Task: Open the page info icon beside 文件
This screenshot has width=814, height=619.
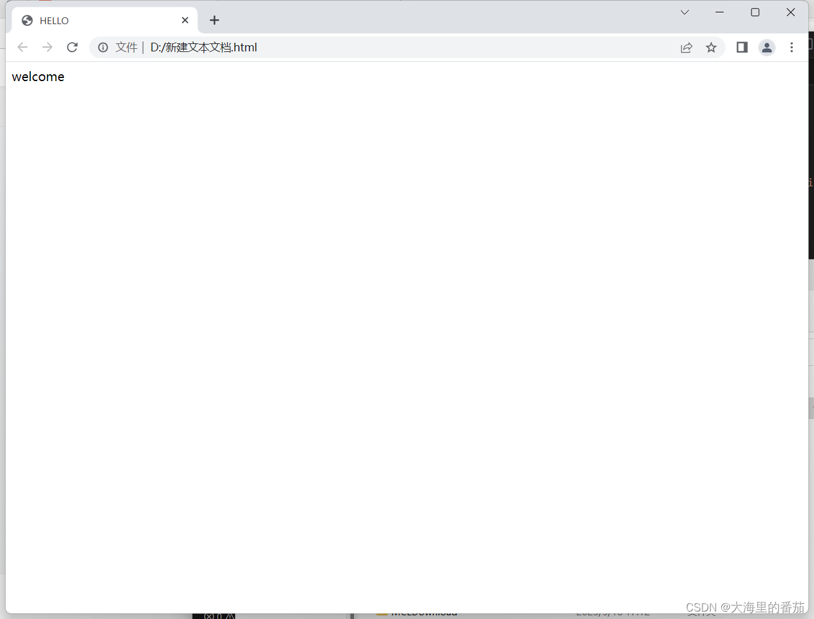Action: 102,47
